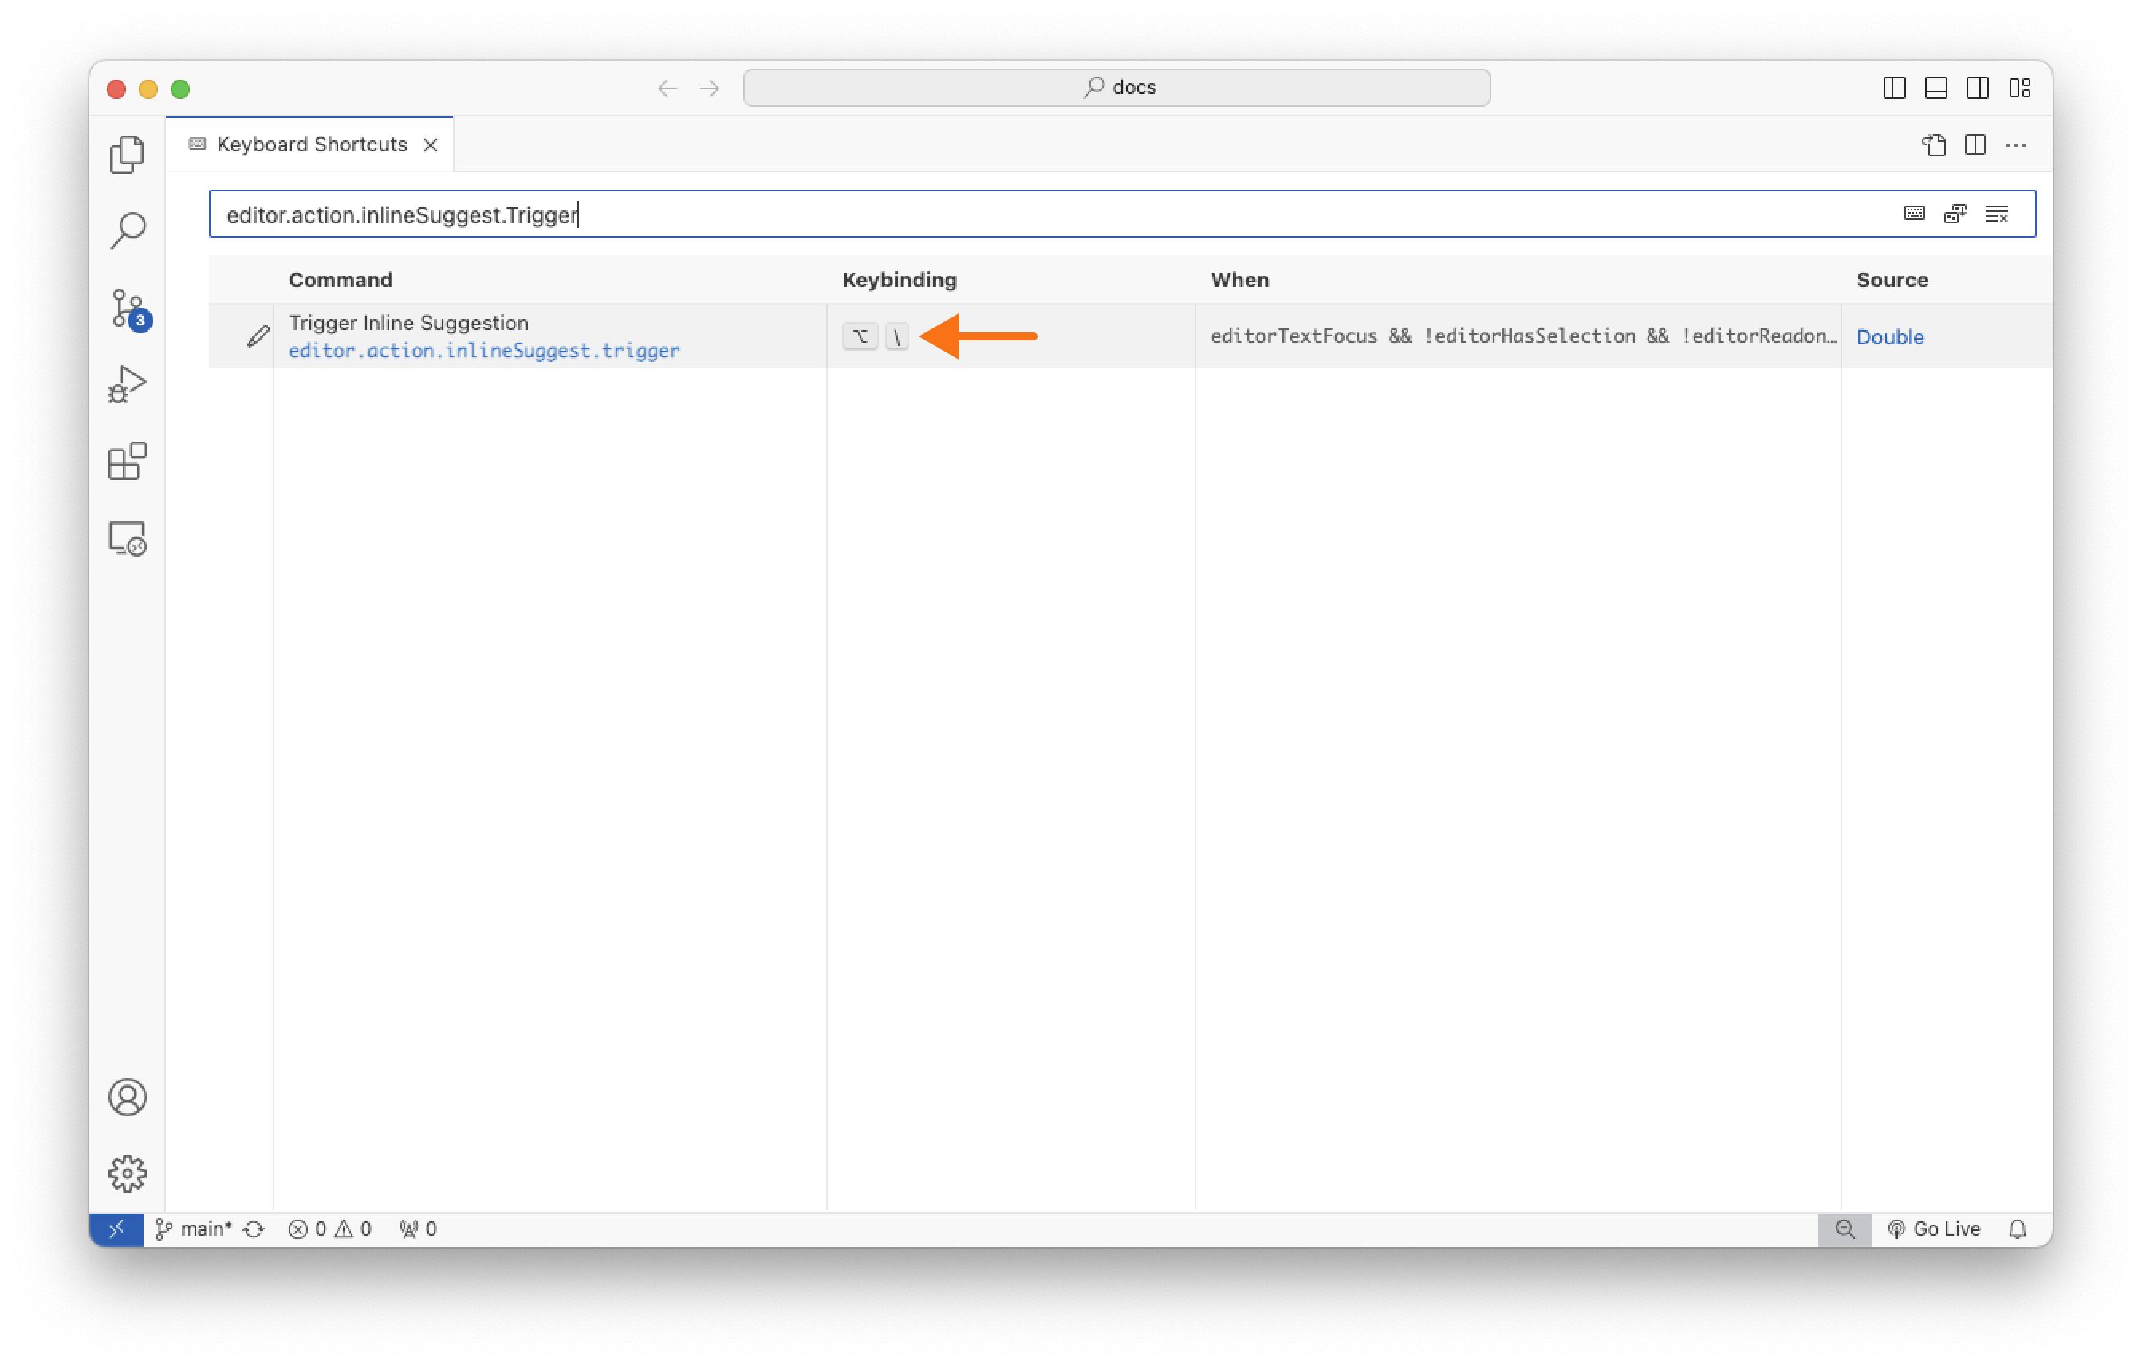Open the Run and Debug view
The image size is (2142, 1365).
coord(128,384)
